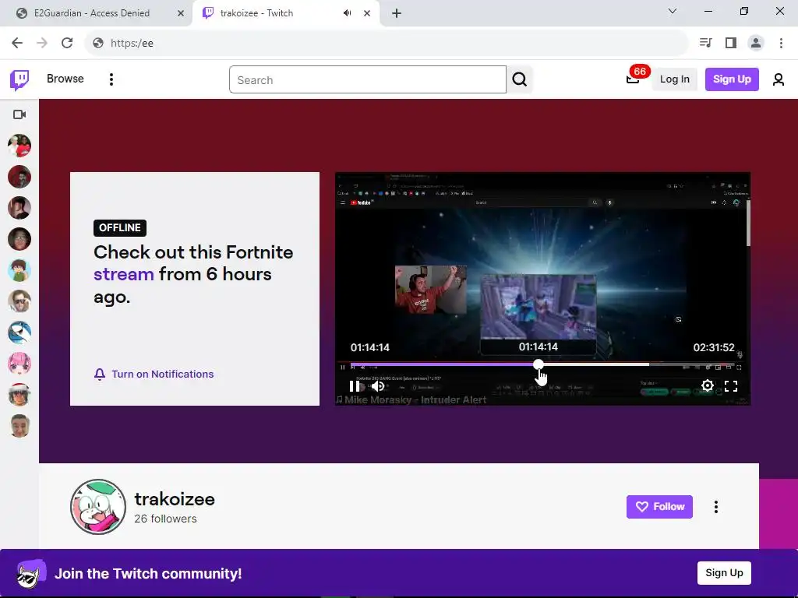Screen dimensions: 798x598
Task: Open the cartoon green-shirt sidebar avatar
Action: [x=19, y=270]
